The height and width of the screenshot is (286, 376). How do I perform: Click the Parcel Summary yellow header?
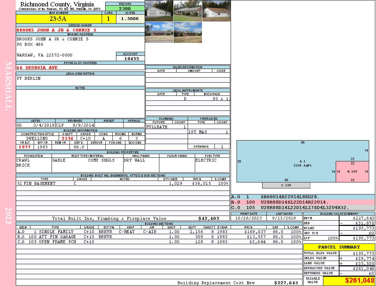pyautogui.click(x=339, y=247)
